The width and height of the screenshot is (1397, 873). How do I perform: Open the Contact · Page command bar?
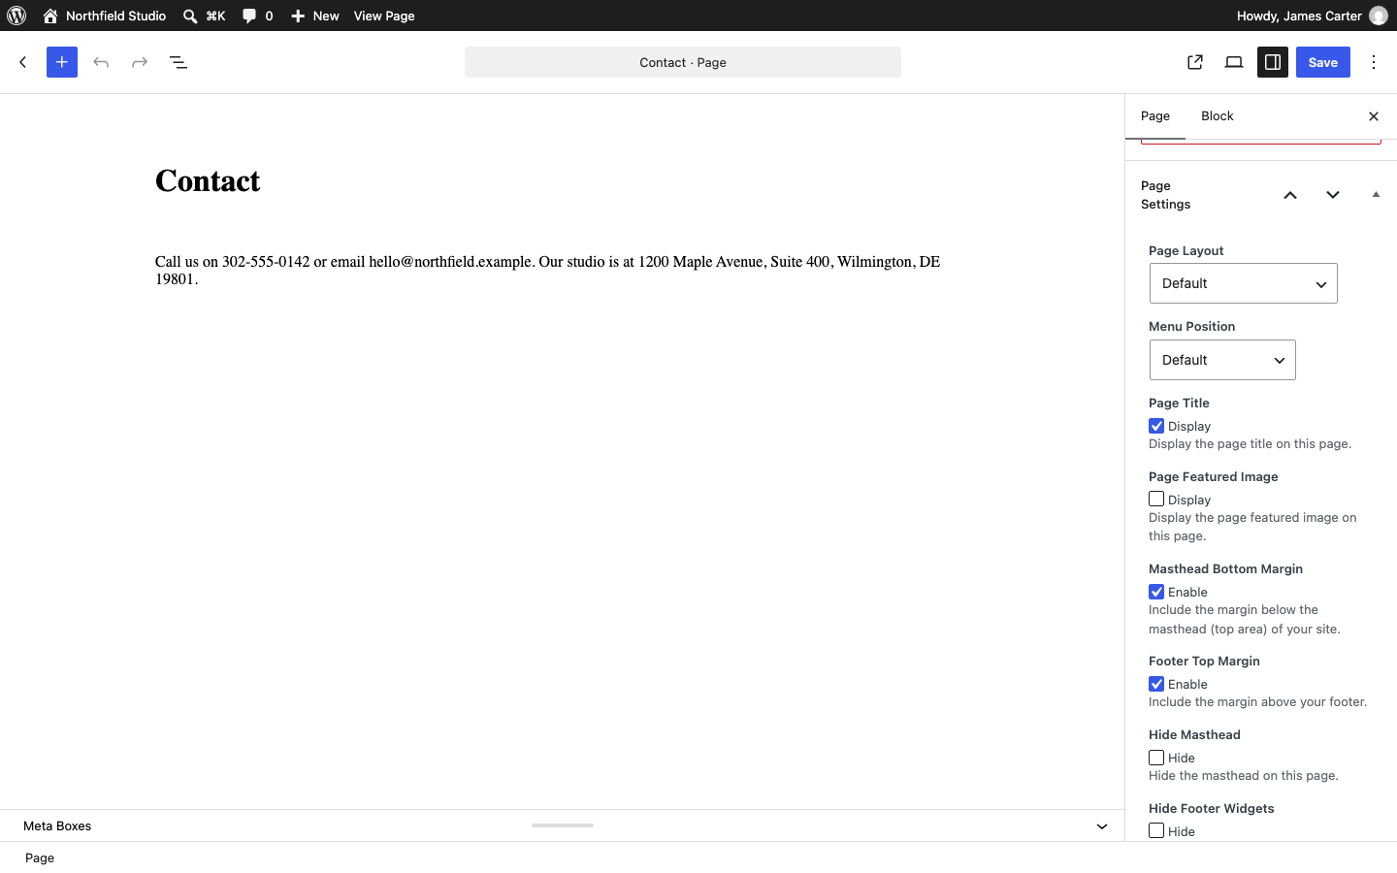click(683, 62)
